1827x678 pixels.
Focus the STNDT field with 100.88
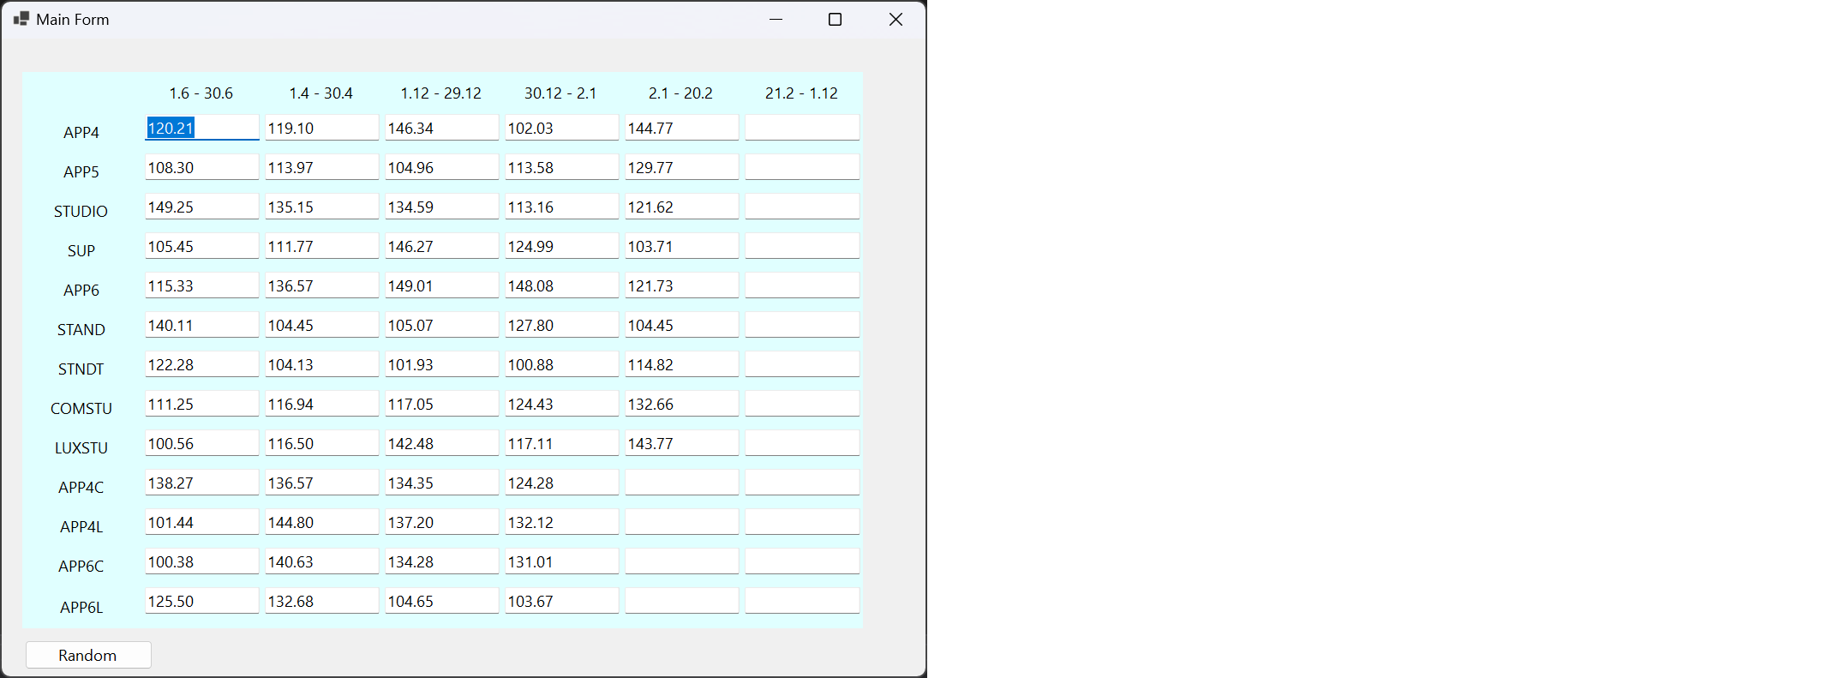(562, 364)
